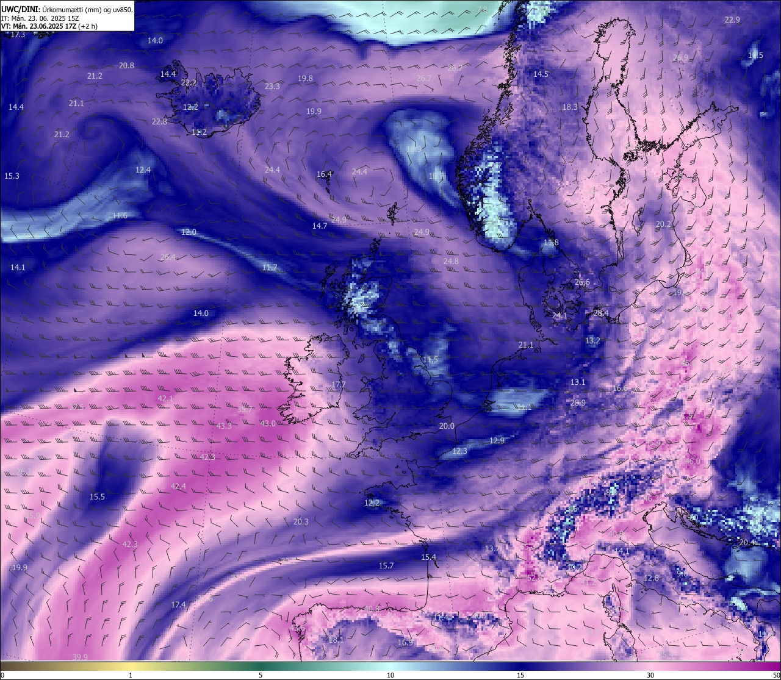The height and width of the screenshot is (680, 781).
Task: Click the 42.1 value in the Atlantic
Action: pyautogui.click(x=165, y=399)
